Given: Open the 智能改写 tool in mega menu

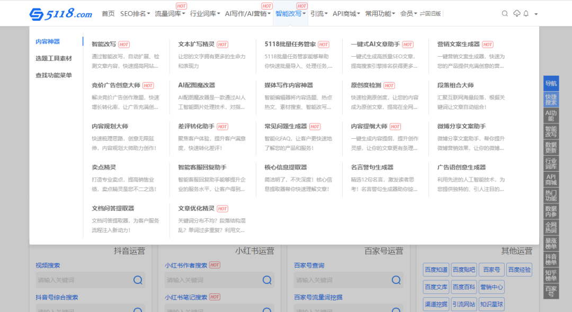Looking at the screenshot, I should tap(104, 44).
